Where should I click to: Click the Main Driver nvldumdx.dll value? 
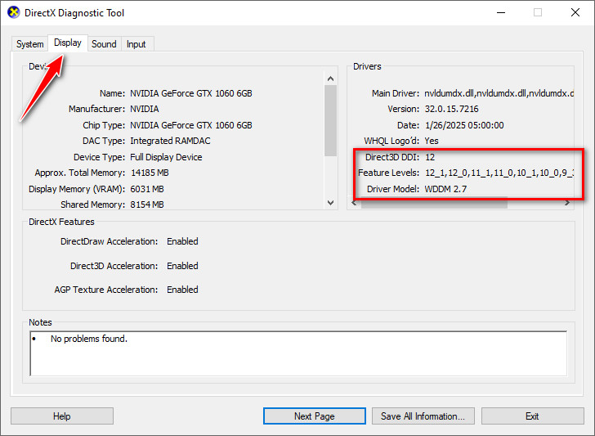point(499,93)
